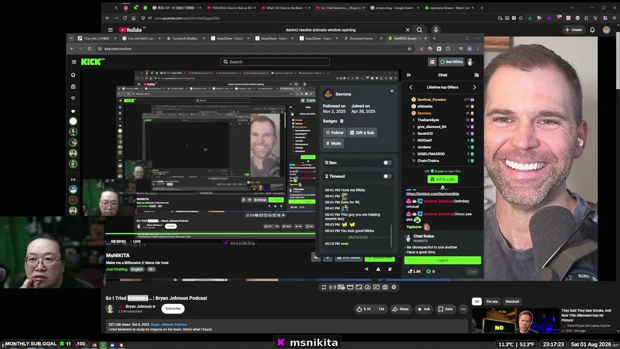This screenshot has height=349, width=620.
Task: Switch to the What LSD Does to the Brain tab
Action: 286,8
